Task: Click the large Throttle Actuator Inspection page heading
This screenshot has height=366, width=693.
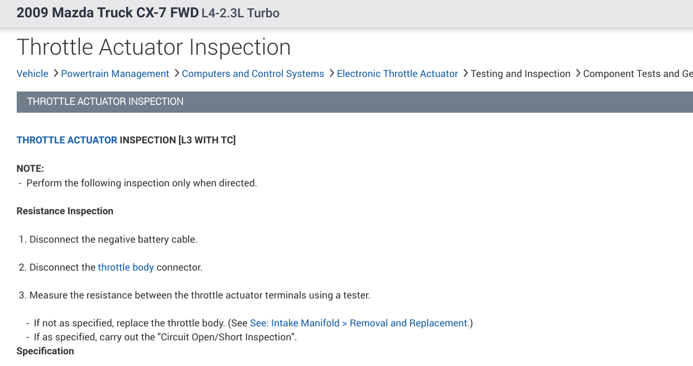Action: tap(153, 47)
